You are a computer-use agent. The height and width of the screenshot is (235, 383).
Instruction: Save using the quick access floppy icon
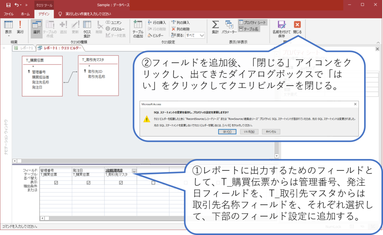8,5
